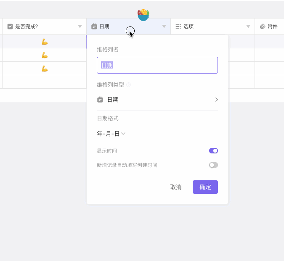Click the 是否完成? column header label

coord(27,26)
